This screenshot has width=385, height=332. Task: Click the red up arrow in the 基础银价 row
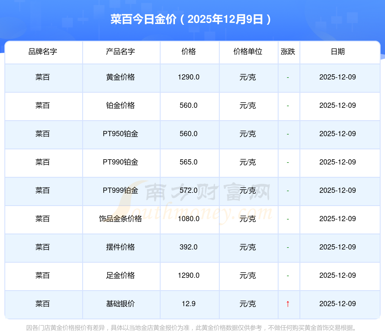click(x=288, y=304)
